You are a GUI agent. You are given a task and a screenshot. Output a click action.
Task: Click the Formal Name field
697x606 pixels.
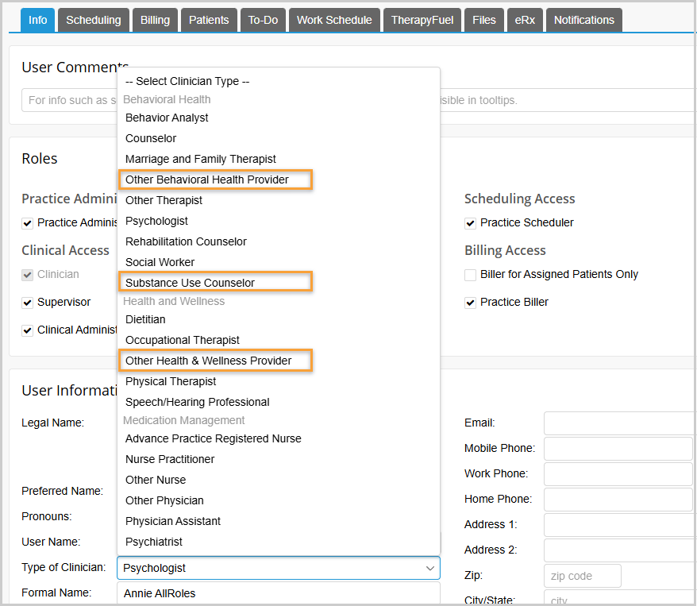[278, 593]
